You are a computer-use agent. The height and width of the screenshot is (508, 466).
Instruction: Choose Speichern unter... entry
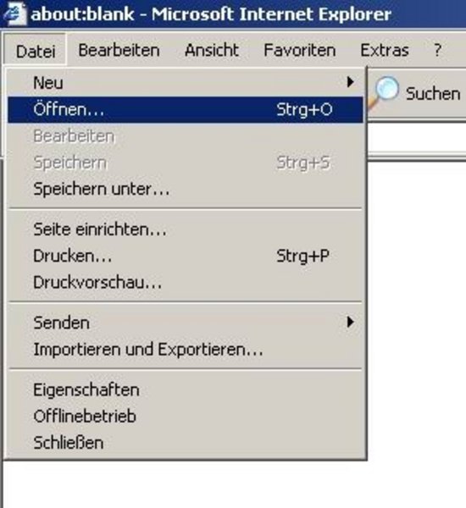click(x=186, y=189)
